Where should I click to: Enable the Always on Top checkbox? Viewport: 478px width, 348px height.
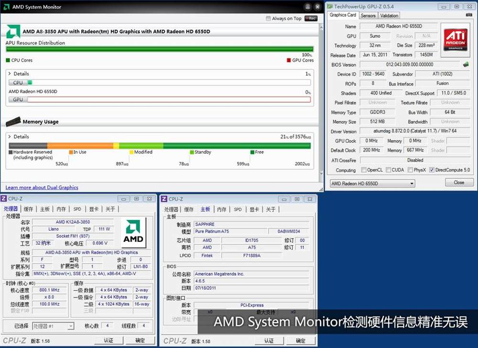(268, 19)
